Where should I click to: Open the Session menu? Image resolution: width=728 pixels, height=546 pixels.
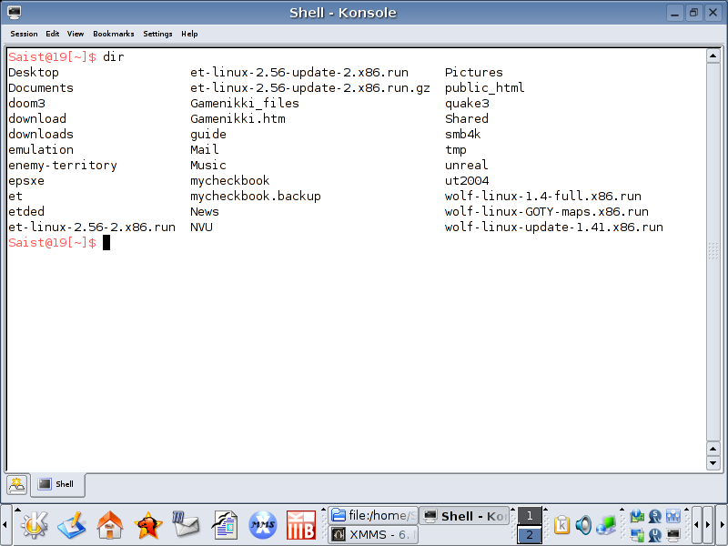(24, 34)
